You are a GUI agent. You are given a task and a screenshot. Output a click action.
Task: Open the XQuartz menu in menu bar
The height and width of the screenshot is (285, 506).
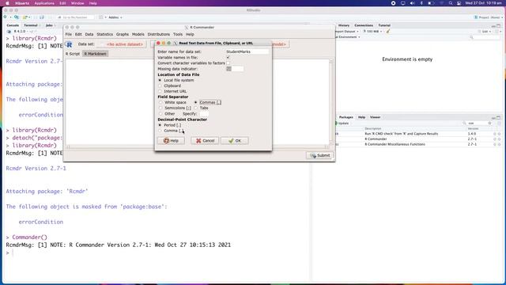(22, 3)
